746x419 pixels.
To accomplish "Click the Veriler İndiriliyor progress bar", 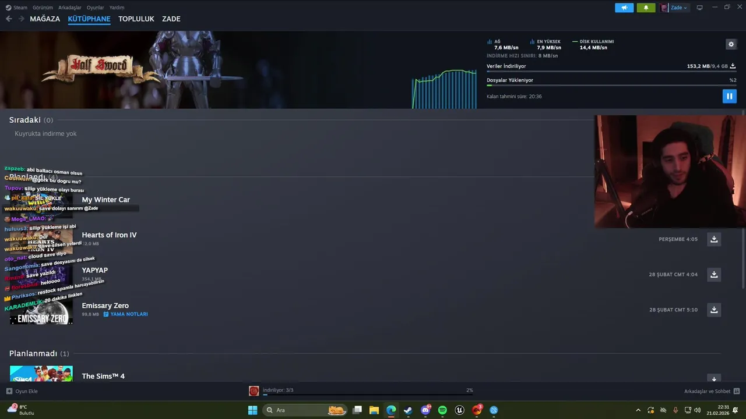I will click(611, 72).
